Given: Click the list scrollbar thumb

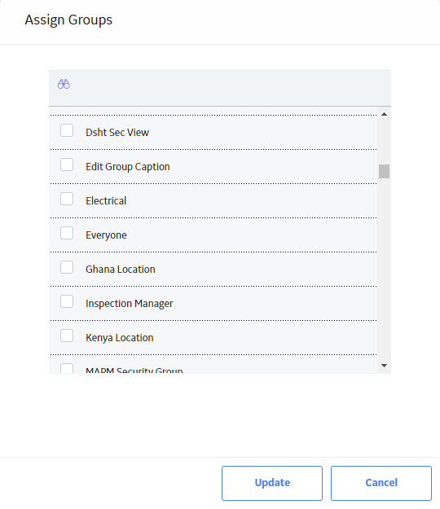Looking at the screenshot, I should (x=384, y=171).
